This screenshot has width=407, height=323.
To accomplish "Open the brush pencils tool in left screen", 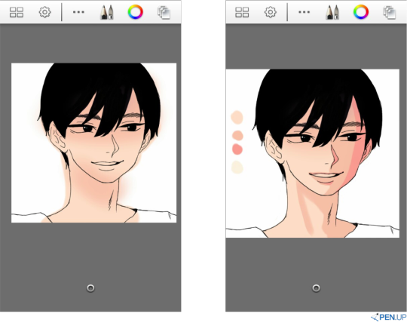I will pyautogui.click(x=107, y=12).
